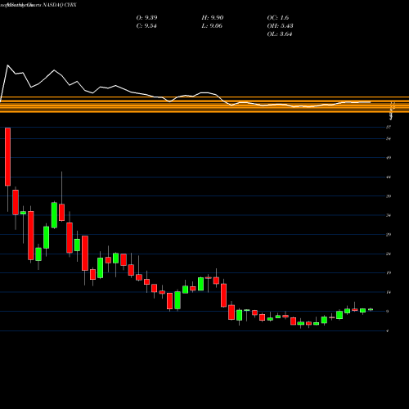Click the peak of the white indicator line
Image resolution: width=409 pixels, height=409 pixels.
7,65
